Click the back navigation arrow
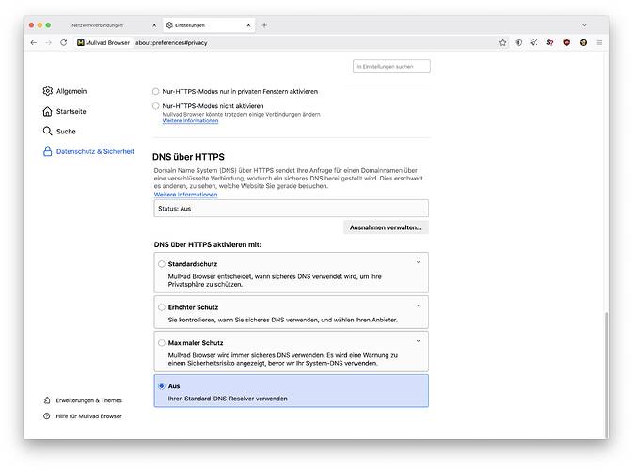Screen dimensions: 632x470 coord(34,42)
